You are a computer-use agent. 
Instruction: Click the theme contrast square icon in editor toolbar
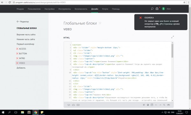point(148,105)
